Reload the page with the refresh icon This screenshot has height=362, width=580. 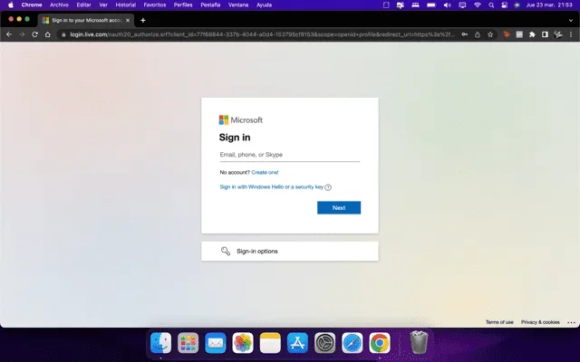tap(35, 34)
